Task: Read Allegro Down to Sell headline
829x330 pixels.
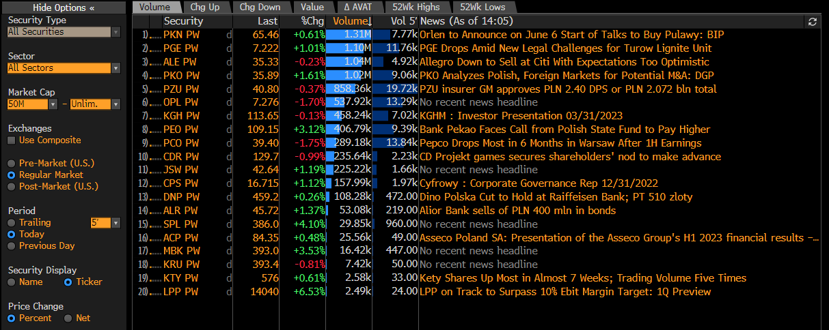Action: click(x=565, y=61)
